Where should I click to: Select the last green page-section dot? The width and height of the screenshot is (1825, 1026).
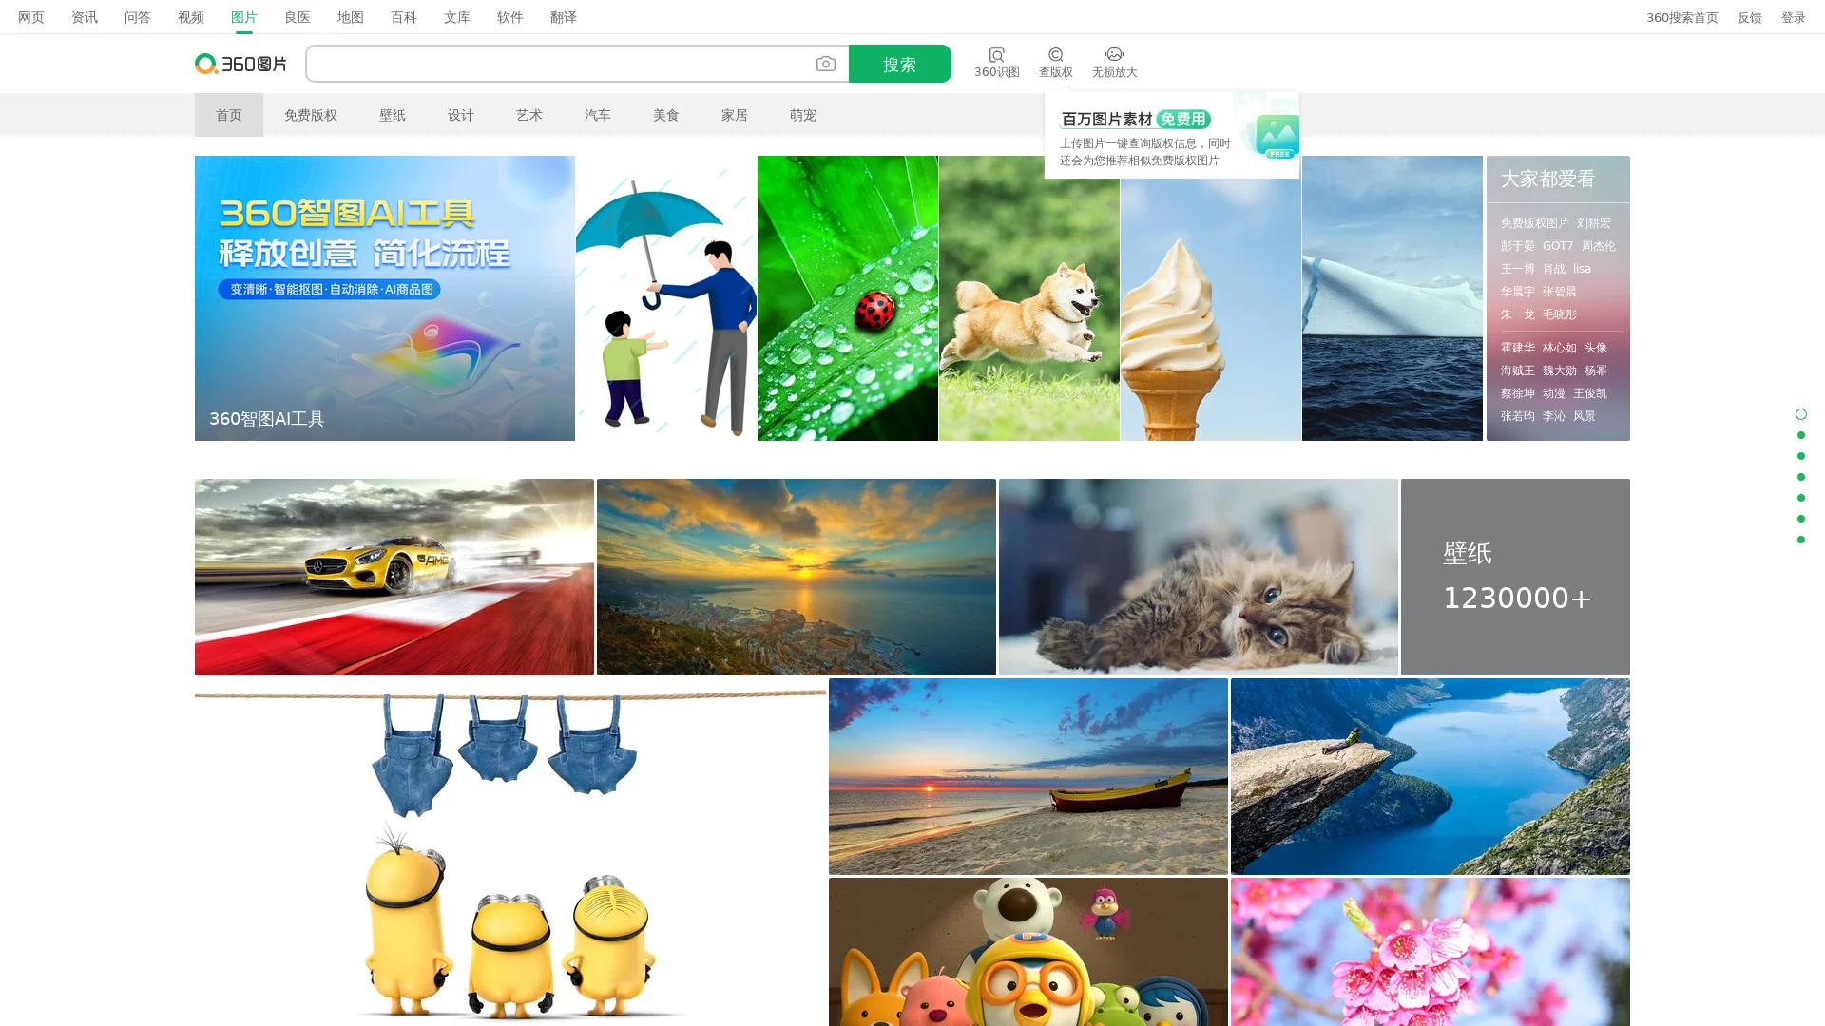1800,540
